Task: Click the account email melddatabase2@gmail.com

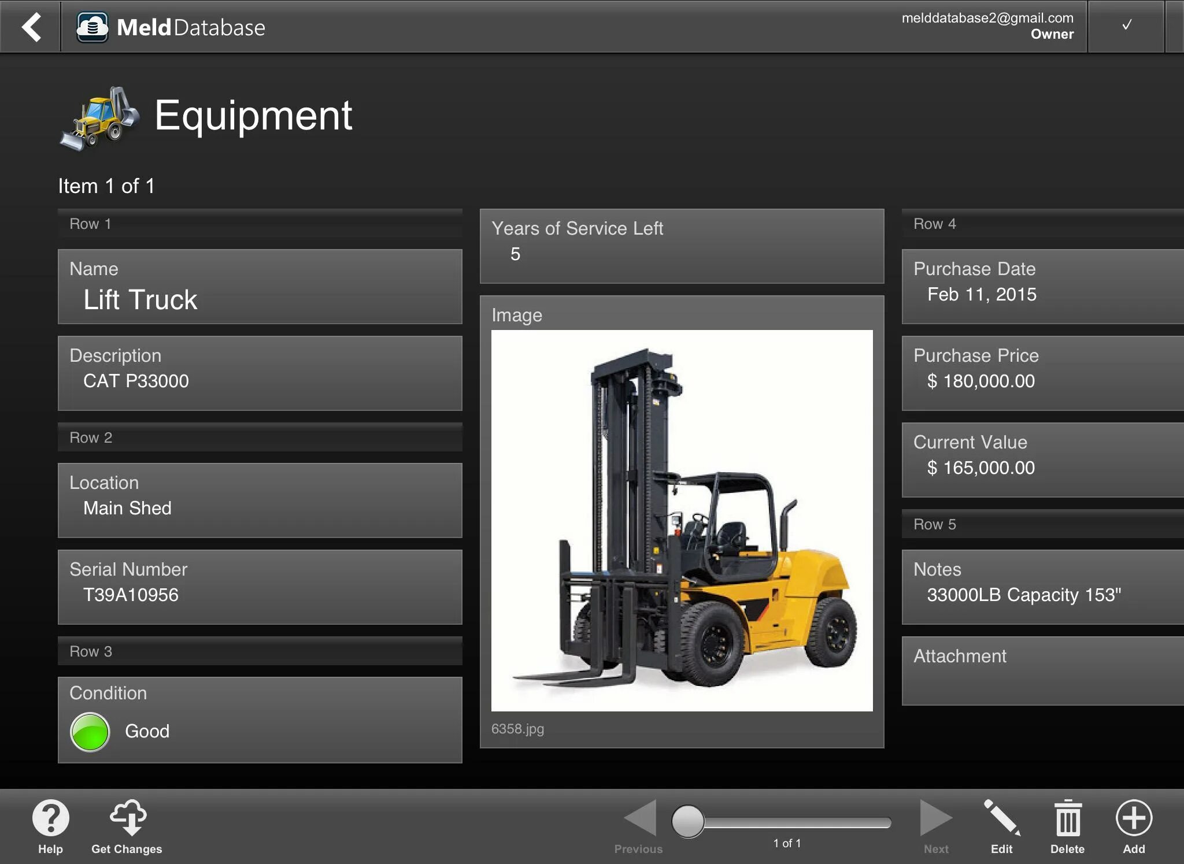Action: (987, 18)
